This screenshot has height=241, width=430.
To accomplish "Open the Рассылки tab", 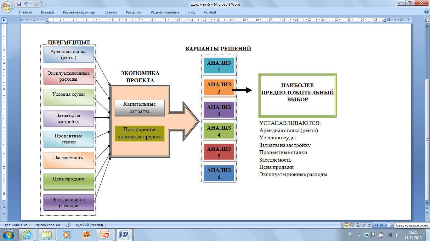I will click(133, 12).
